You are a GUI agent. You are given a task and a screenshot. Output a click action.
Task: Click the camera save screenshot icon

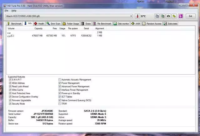point(168,16)
